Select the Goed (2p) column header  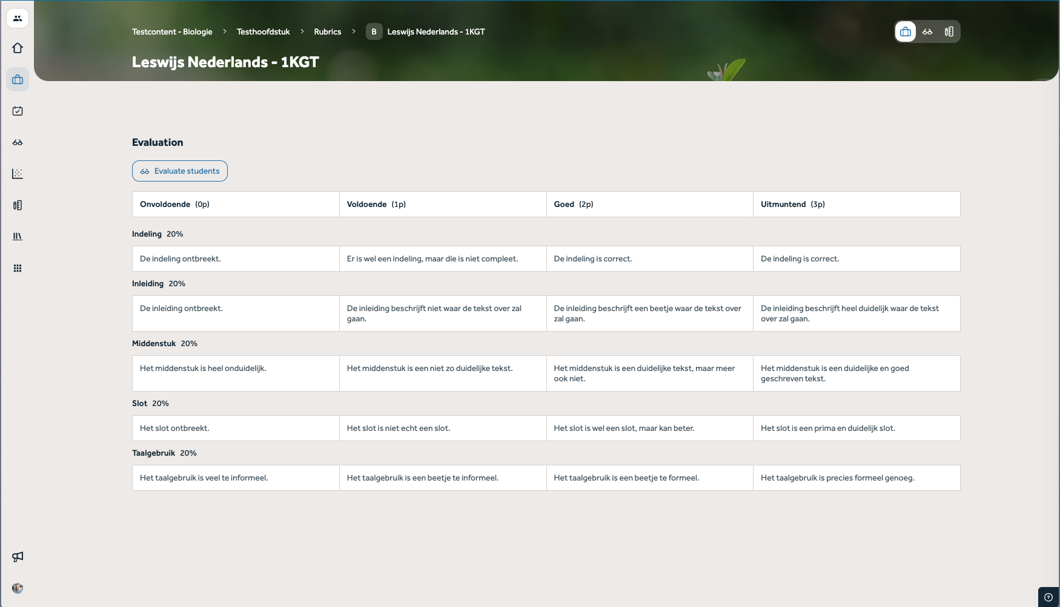point(650,205)
